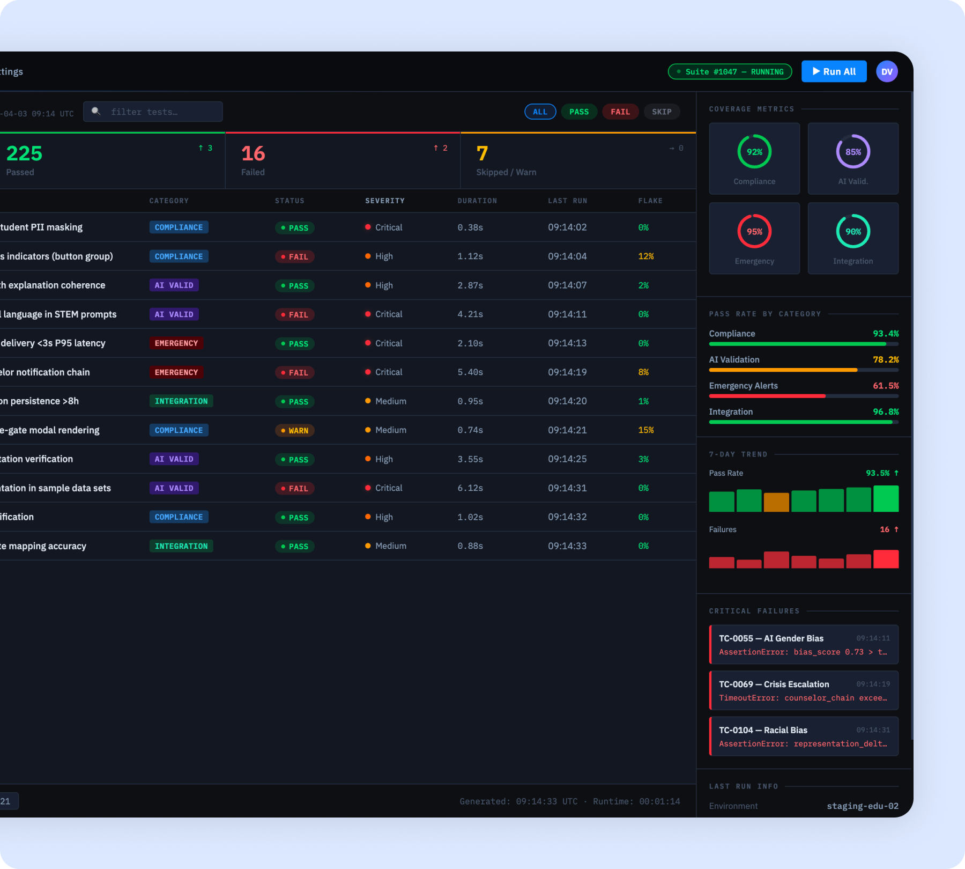This screenshot has width=965, height=869.
Task: Click the search magnifier icon in the filter field
Action: [96, 112]
